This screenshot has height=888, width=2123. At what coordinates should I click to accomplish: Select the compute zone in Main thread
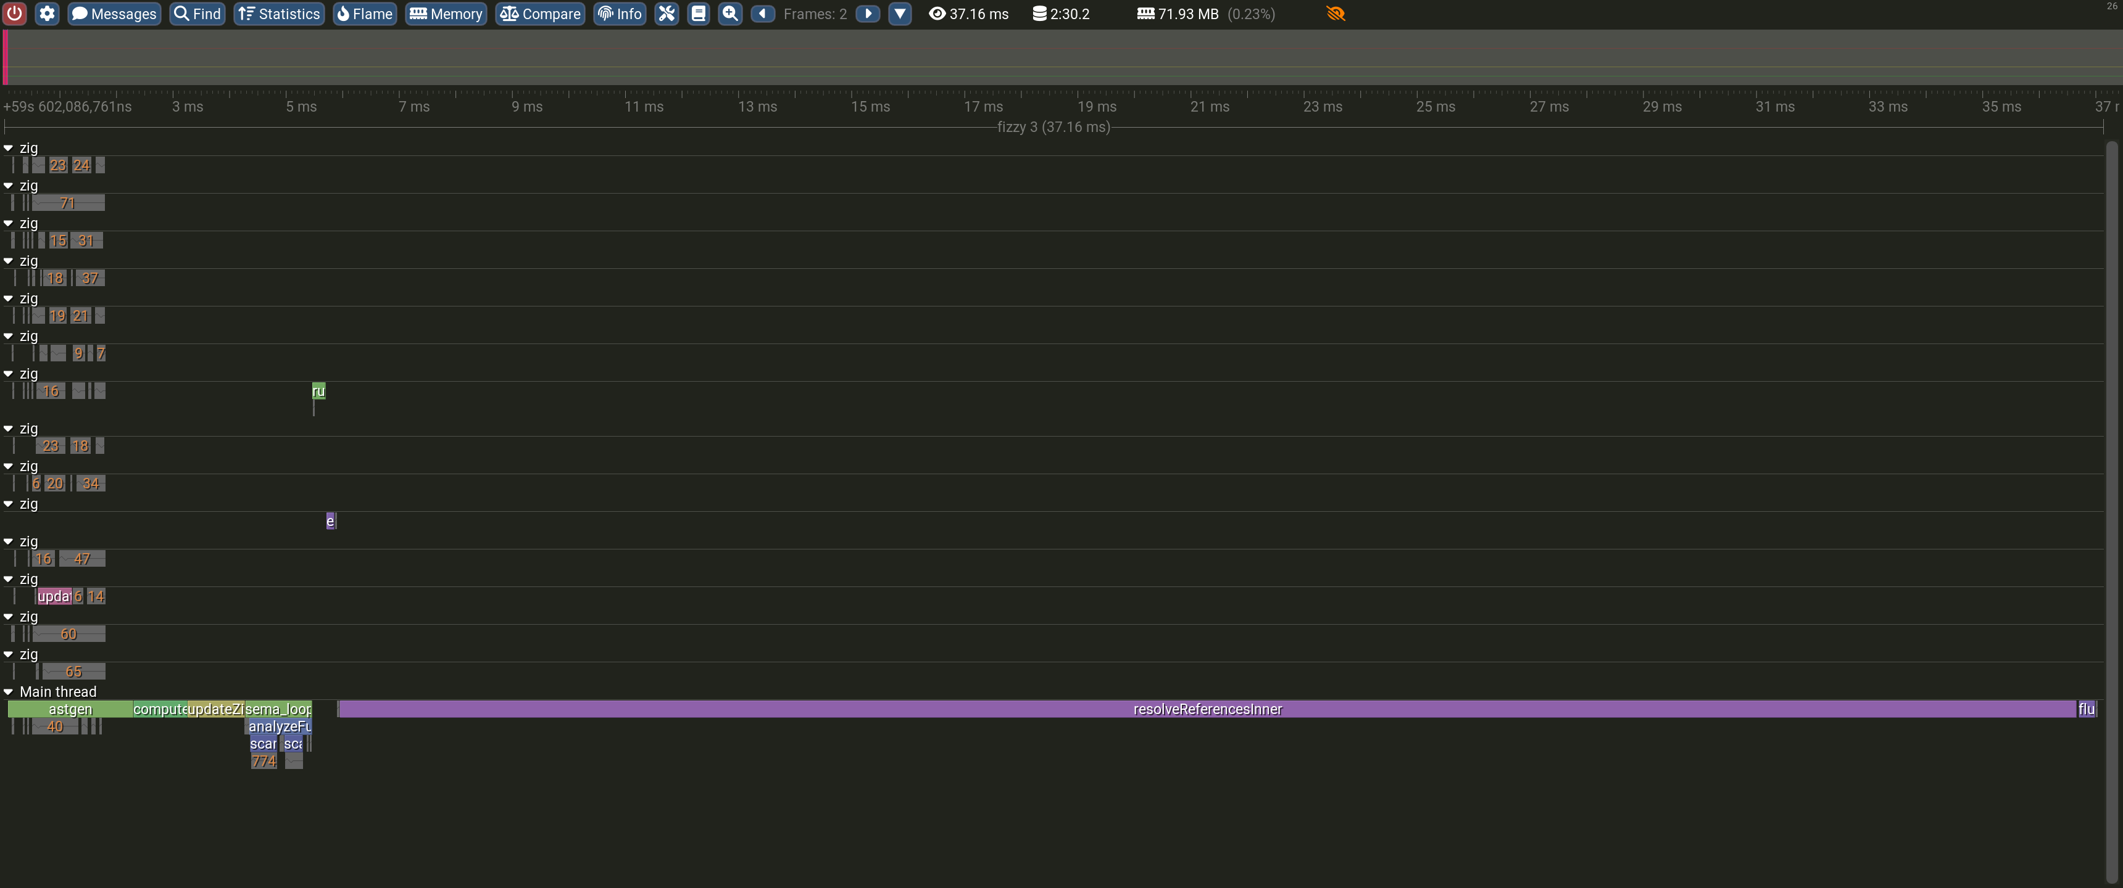point(160,709)
